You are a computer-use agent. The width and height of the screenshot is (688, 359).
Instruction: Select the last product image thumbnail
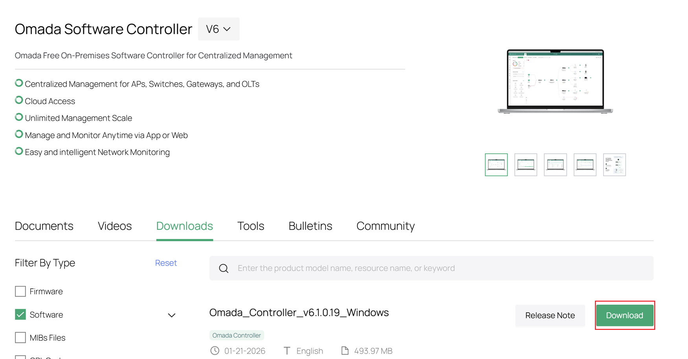614,165
